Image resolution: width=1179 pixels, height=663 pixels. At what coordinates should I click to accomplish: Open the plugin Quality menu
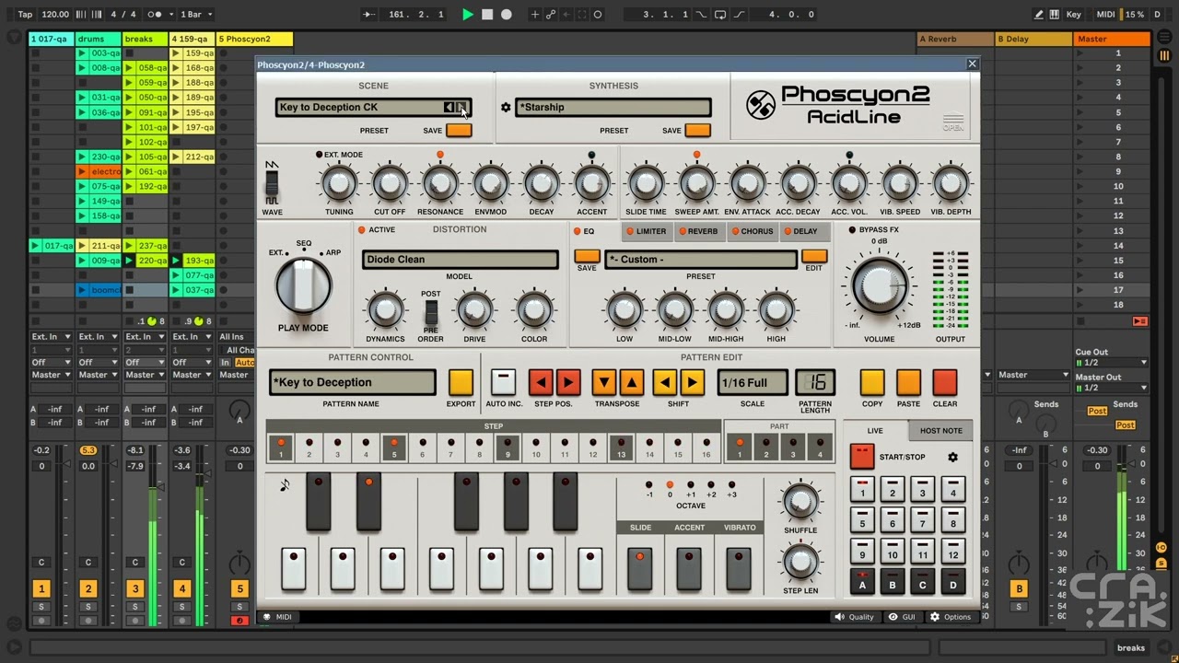point(855,617)
